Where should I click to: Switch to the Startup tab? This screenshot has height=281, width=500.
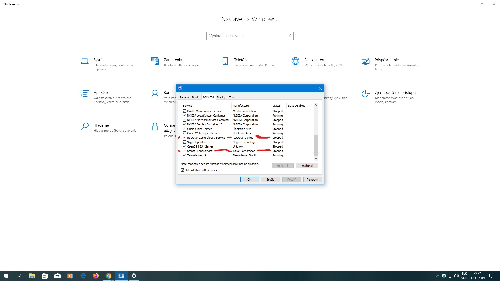221,97
